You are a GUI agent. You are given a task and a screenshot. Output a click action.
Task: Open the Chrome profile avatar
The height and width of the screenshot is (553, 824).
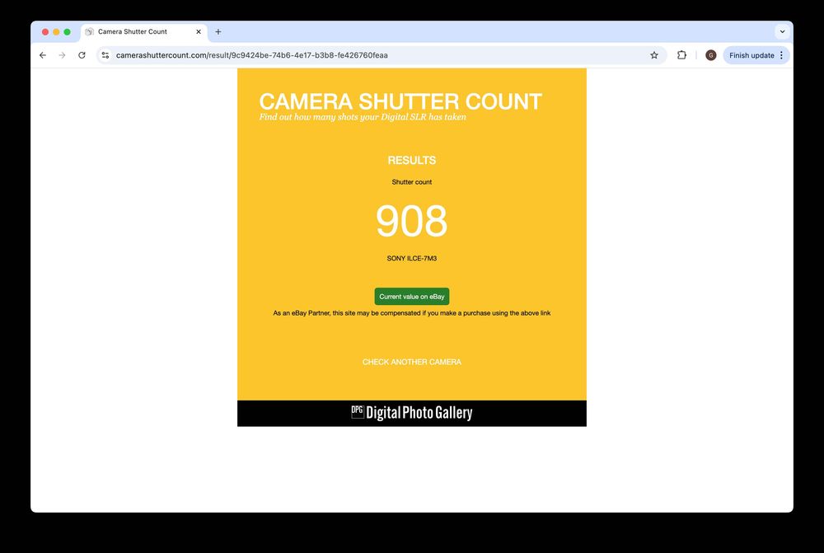[710, 55]
